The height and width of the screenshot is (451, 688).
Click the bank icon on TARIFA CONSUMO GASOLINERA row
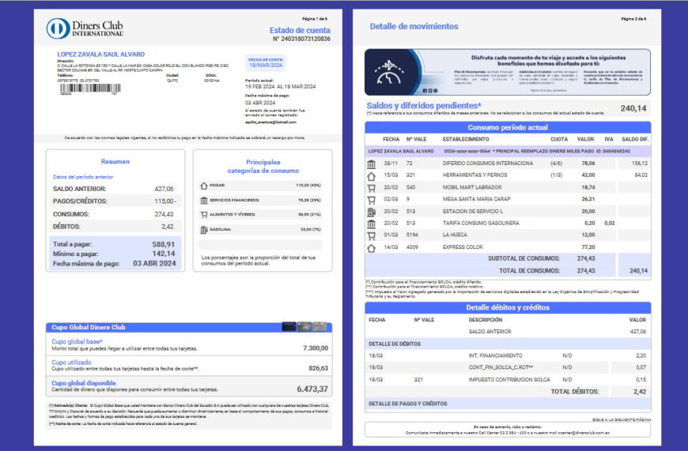371,224
